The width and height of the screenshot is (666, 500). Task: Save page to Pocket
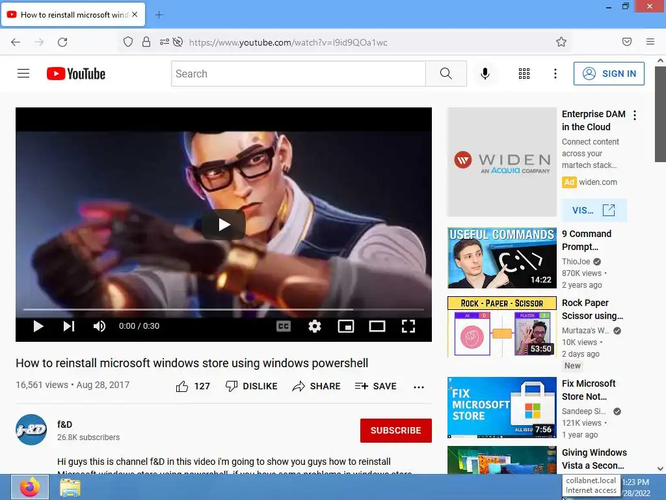tap(627, 42)
